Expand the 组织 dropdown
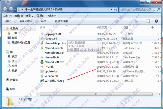Screen dimensions: 163x109 coord(9,21)
